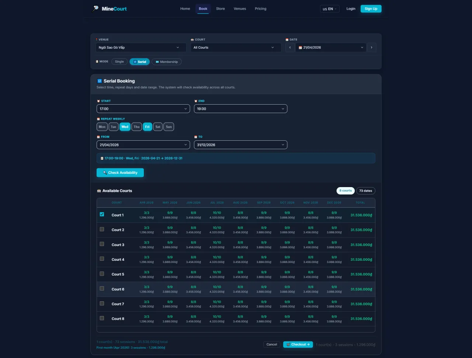Open the EN language selector
472x358 pixels.
point(330,9)
